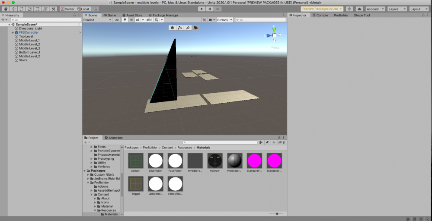Open custom editor tools wrench icon
This screenshot has width=432, height=221.
pos(54,9)
